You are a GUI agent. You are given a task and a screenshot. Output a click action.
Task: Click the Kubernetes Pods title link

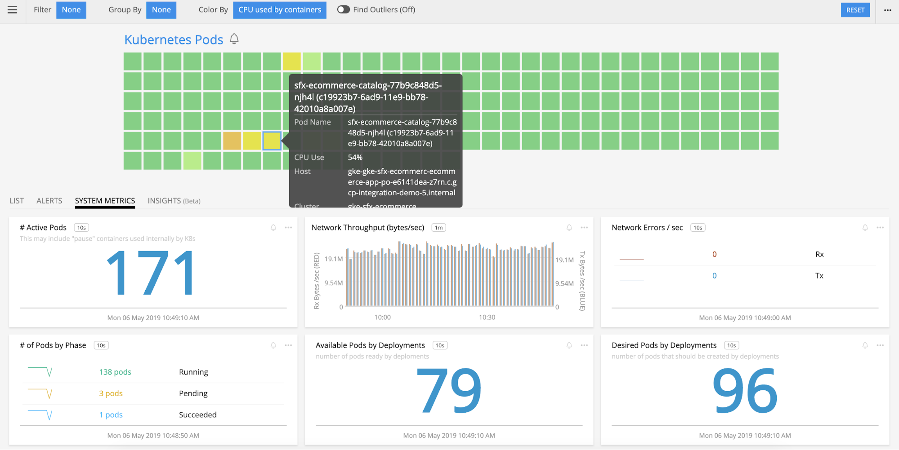[x=174, y=40]
